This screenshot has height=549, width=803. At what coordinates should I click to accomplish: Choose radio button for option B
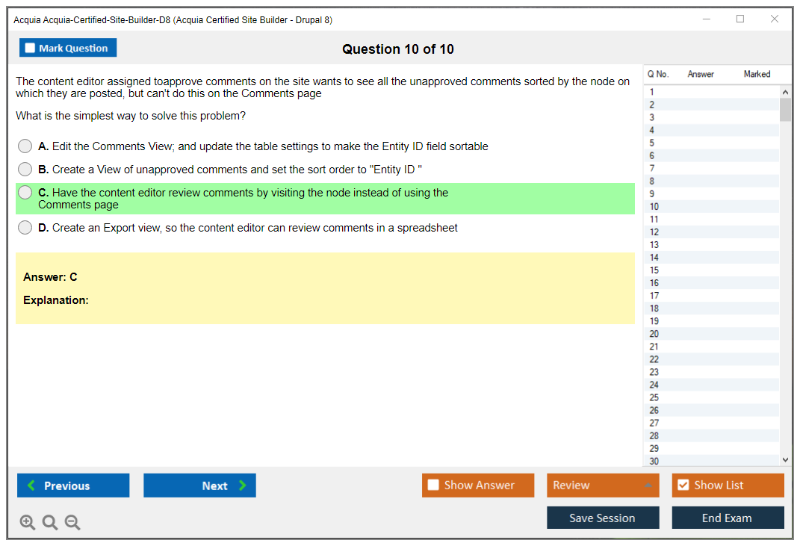pyautogui.click(x=25, y=170)
